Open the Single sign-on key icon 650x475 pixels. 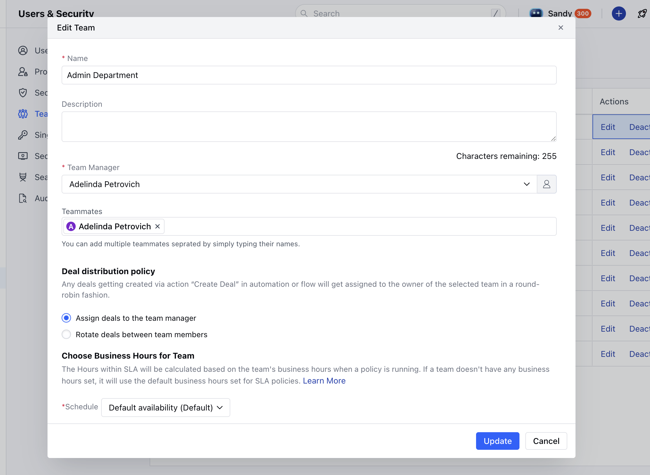pyautogui.click(x=23, y=135)
